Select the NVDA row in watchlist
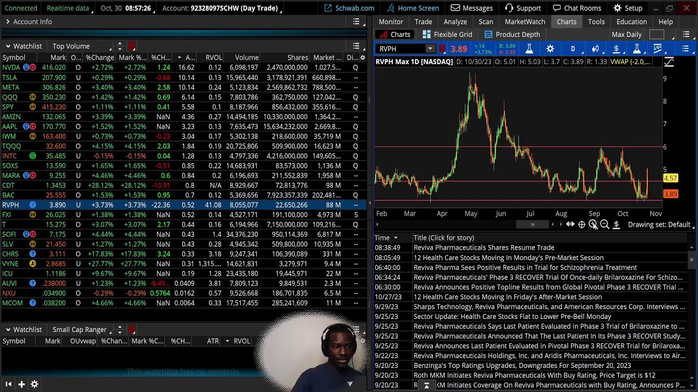The width and height of the screenshot is (698, 392). (183, 68)
